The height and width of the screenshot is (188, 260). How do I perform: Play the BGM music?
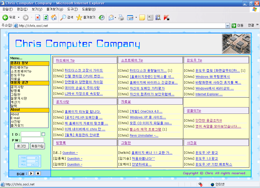[x=31, y=174]
